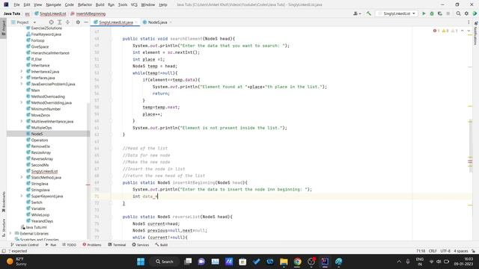The width and height of the screenshot is (479, 269).
Task: Hide the Project tool window
Action: pos(86,22)
